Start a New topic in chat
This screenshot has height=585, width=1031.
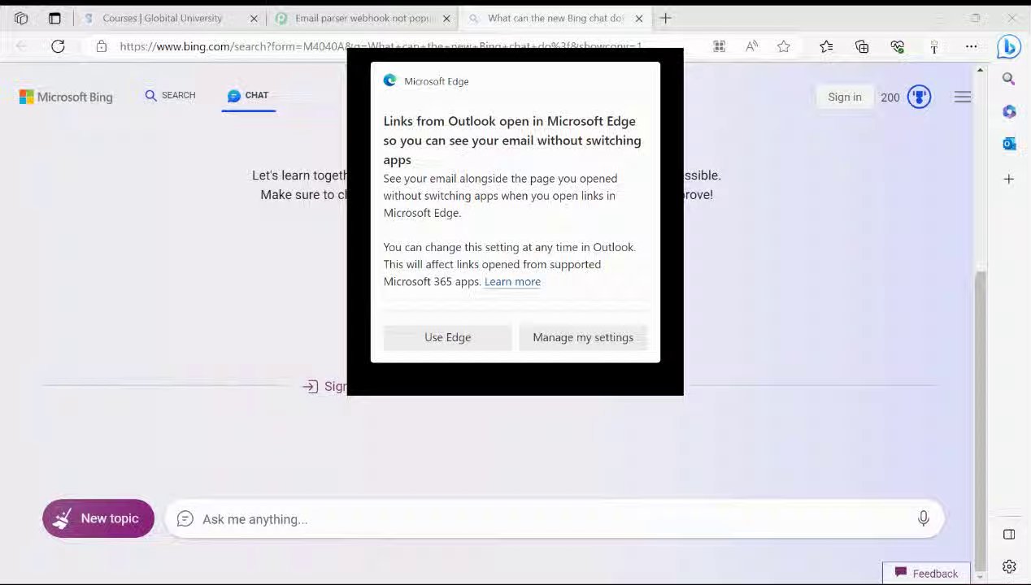98,518
